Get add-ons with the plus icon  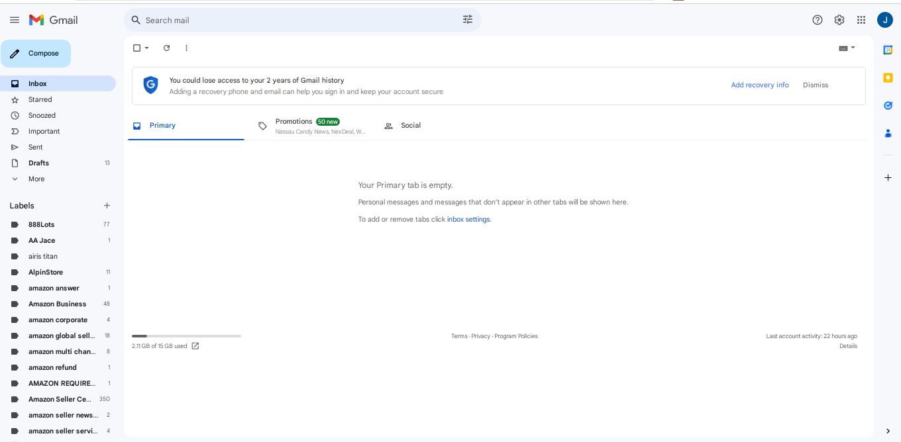pos(888,177)
